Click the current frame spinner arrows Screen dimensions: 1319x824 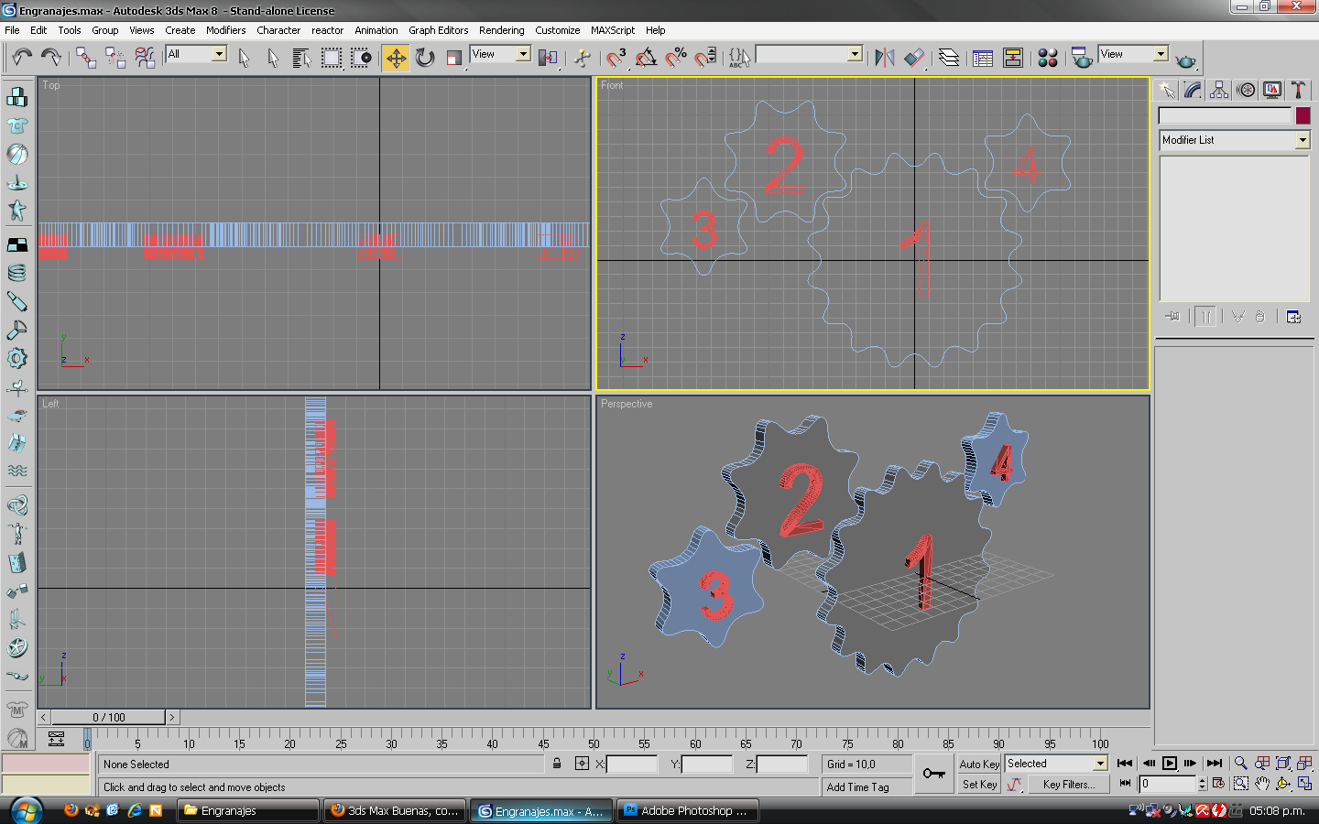[1203, 784]
